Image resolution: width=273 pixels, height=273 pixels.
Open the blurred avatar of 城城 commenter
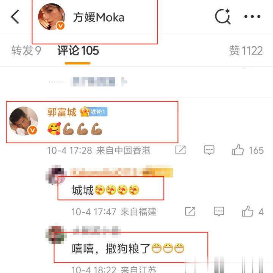click(55, 175)
